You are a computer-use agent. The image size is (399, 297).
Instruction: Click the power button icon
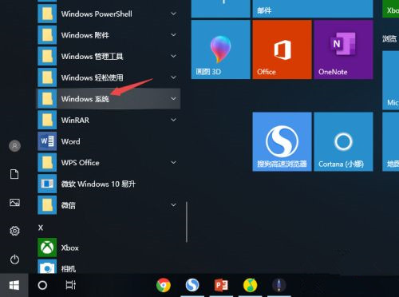tap(14, 259)
